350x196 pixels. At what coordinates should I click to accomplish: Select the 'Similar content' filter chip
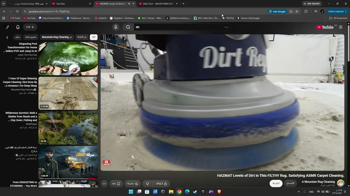31,37
